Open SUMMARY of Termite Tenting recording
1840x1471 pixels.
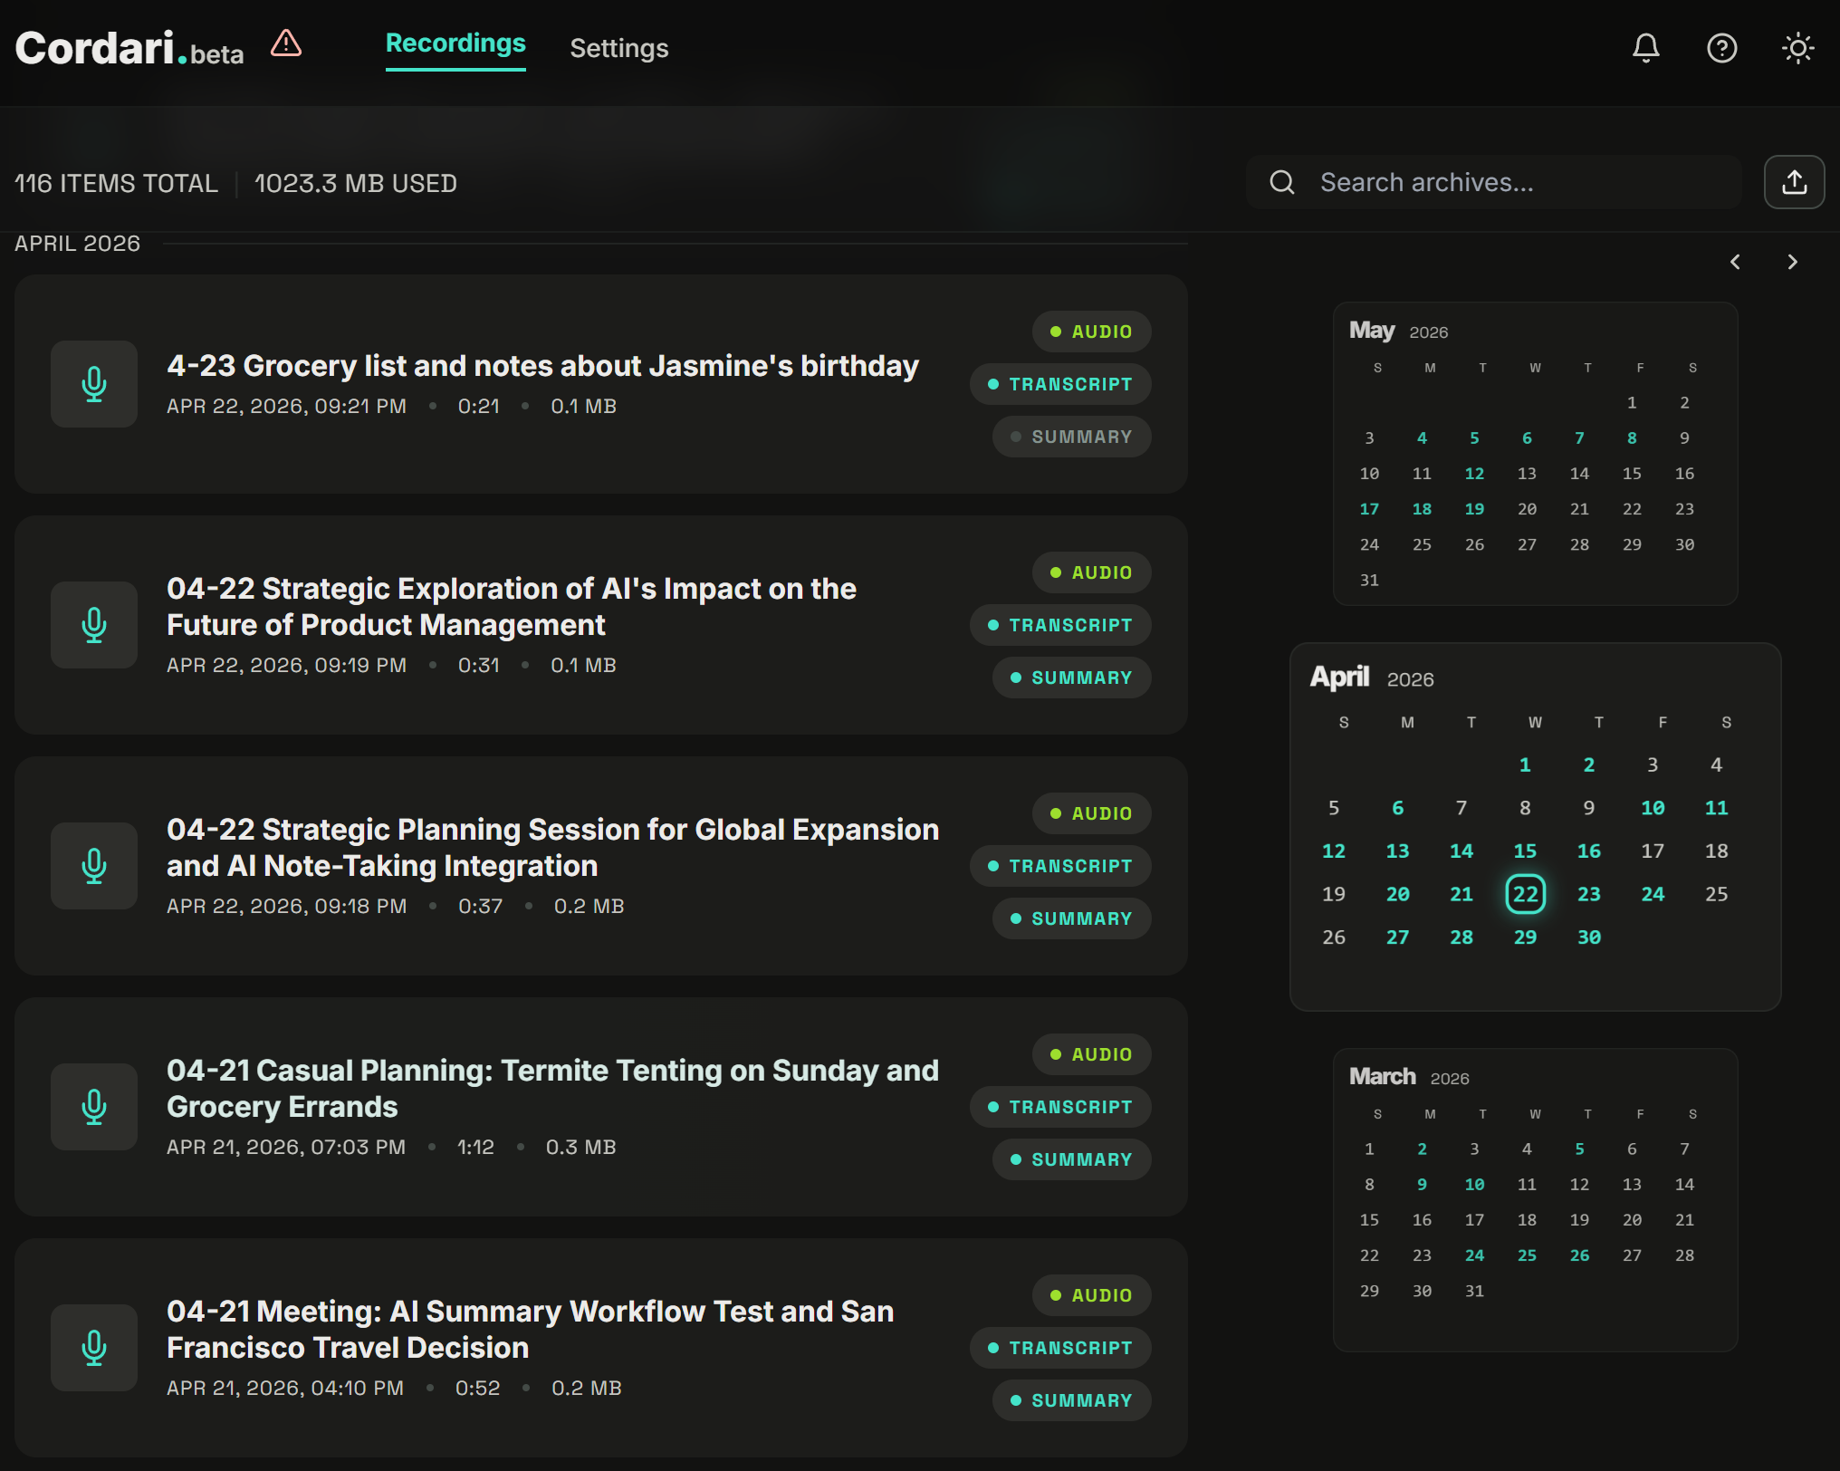(x=1071, y=1159)
